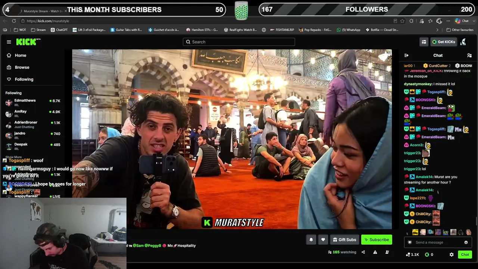Click the dynastymonkey username in chat

point(418,84)
